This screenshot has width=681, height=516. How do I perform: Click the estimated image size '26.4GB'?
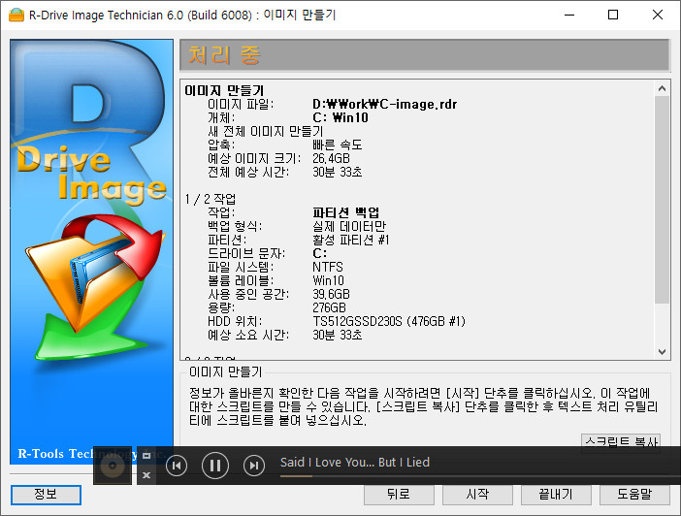pyautogui.click(x=331, y=158)
